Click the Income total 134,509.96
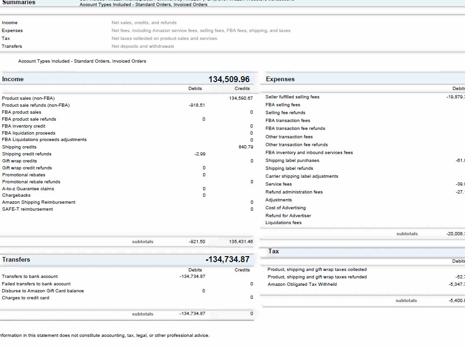The width and height of the screenshot is (465, 348). [x=229, y=79]
